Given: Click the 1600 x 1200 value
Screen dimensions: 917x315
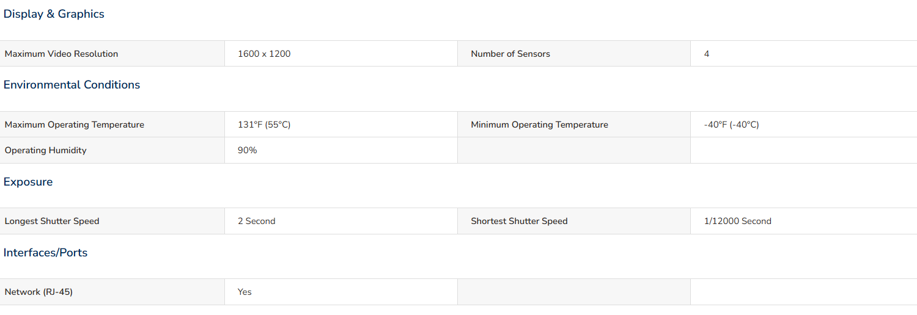Looking at the screenshot, I should (x=264, y=54).
